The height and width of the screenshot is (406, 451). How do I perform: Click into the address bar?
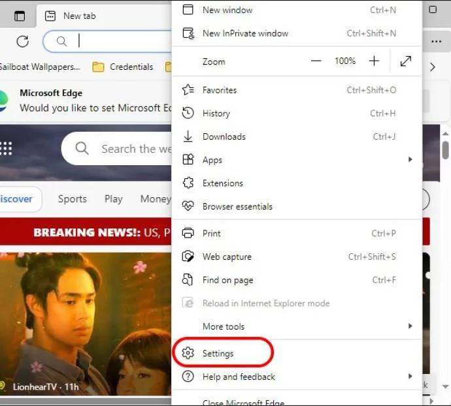[x=108, y=41]
